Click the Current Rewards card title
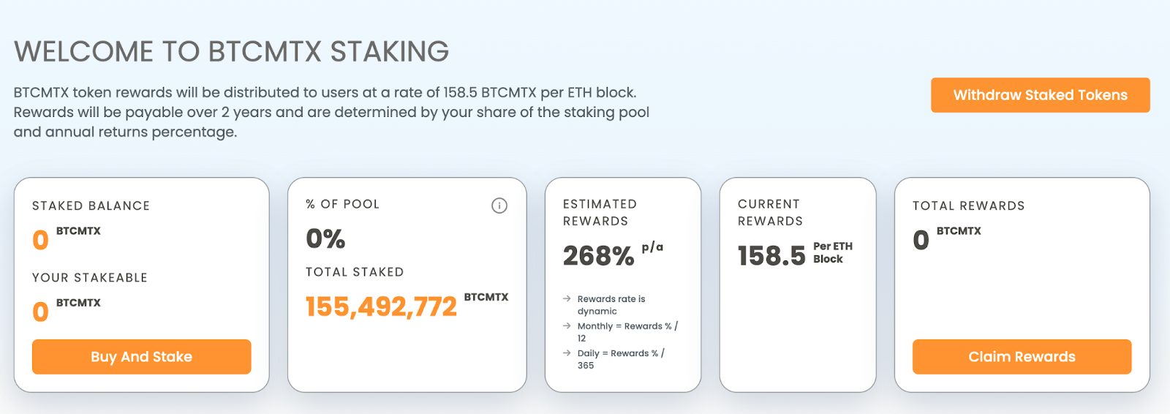Image resolution: width=1170 pixels, height=414 pixels. (x=770, y=212)
